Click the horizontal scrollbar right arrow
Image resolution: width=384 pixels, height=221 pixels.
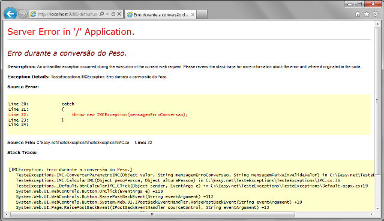click(x=371, y=214)
